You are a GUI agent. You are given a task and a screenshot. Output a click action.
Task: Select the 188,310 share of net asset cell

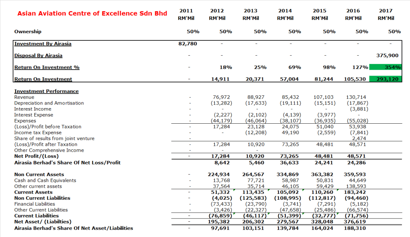(x=355, y=228)
